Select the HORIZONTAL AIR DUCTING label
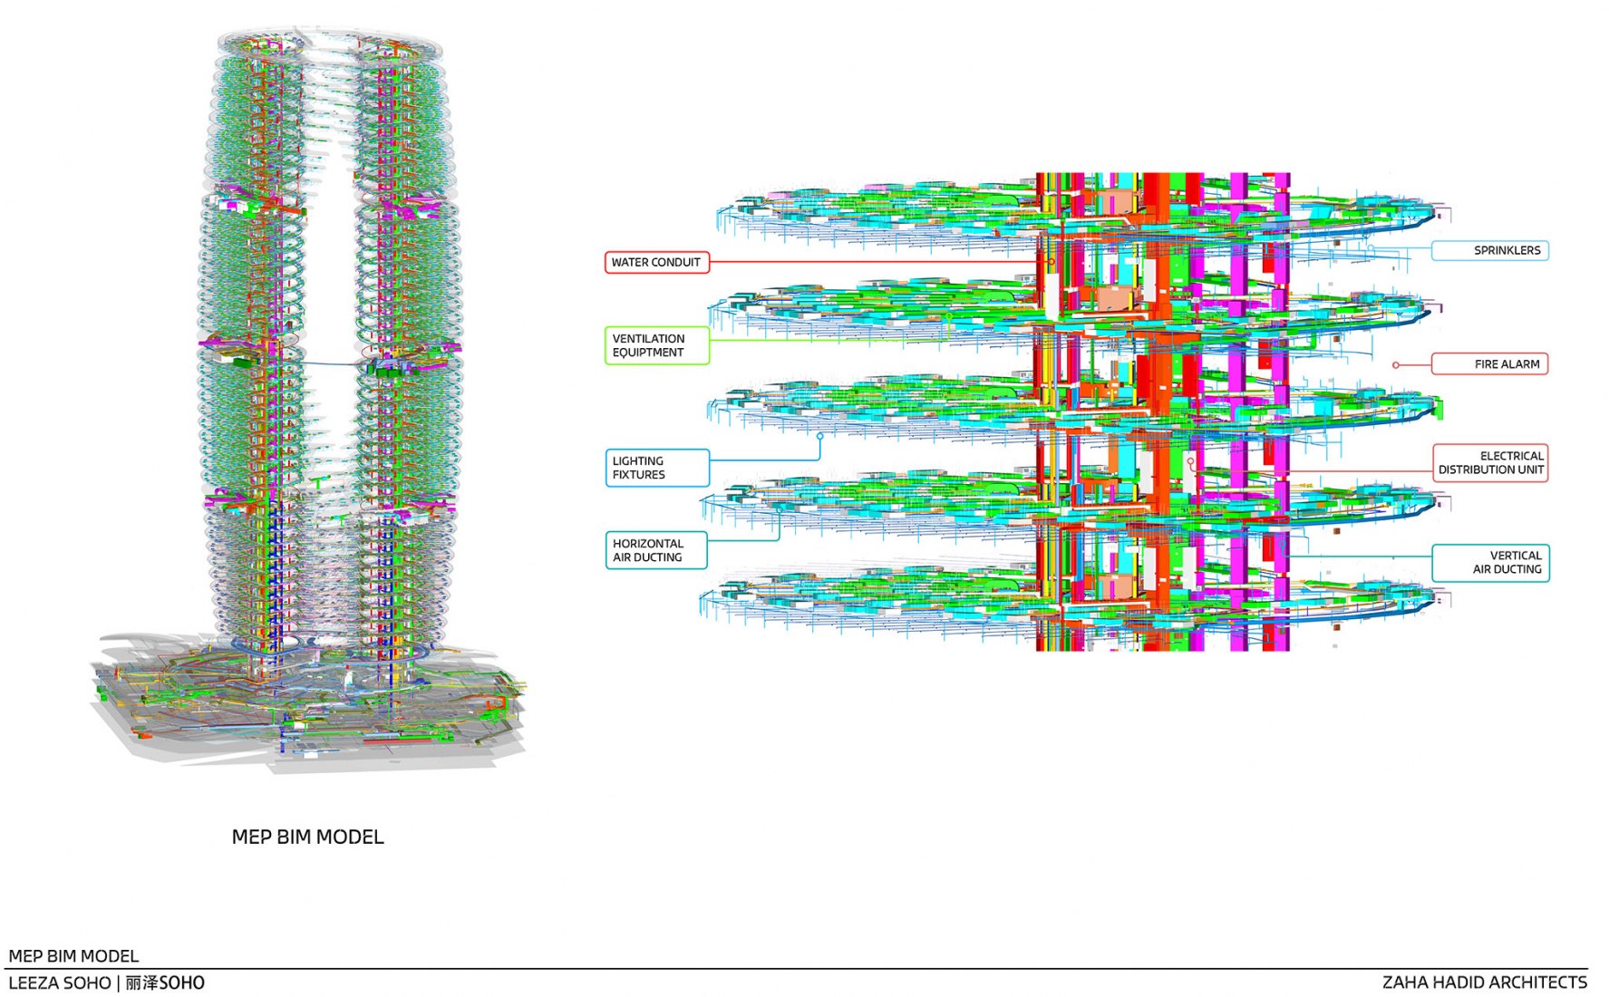 click(x=656, y=551)
